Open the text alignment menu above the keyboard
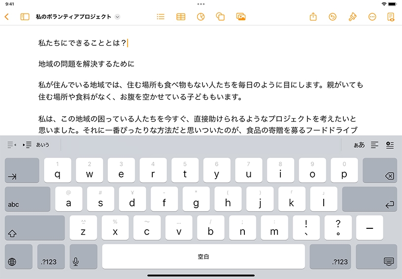 (375, 145)
